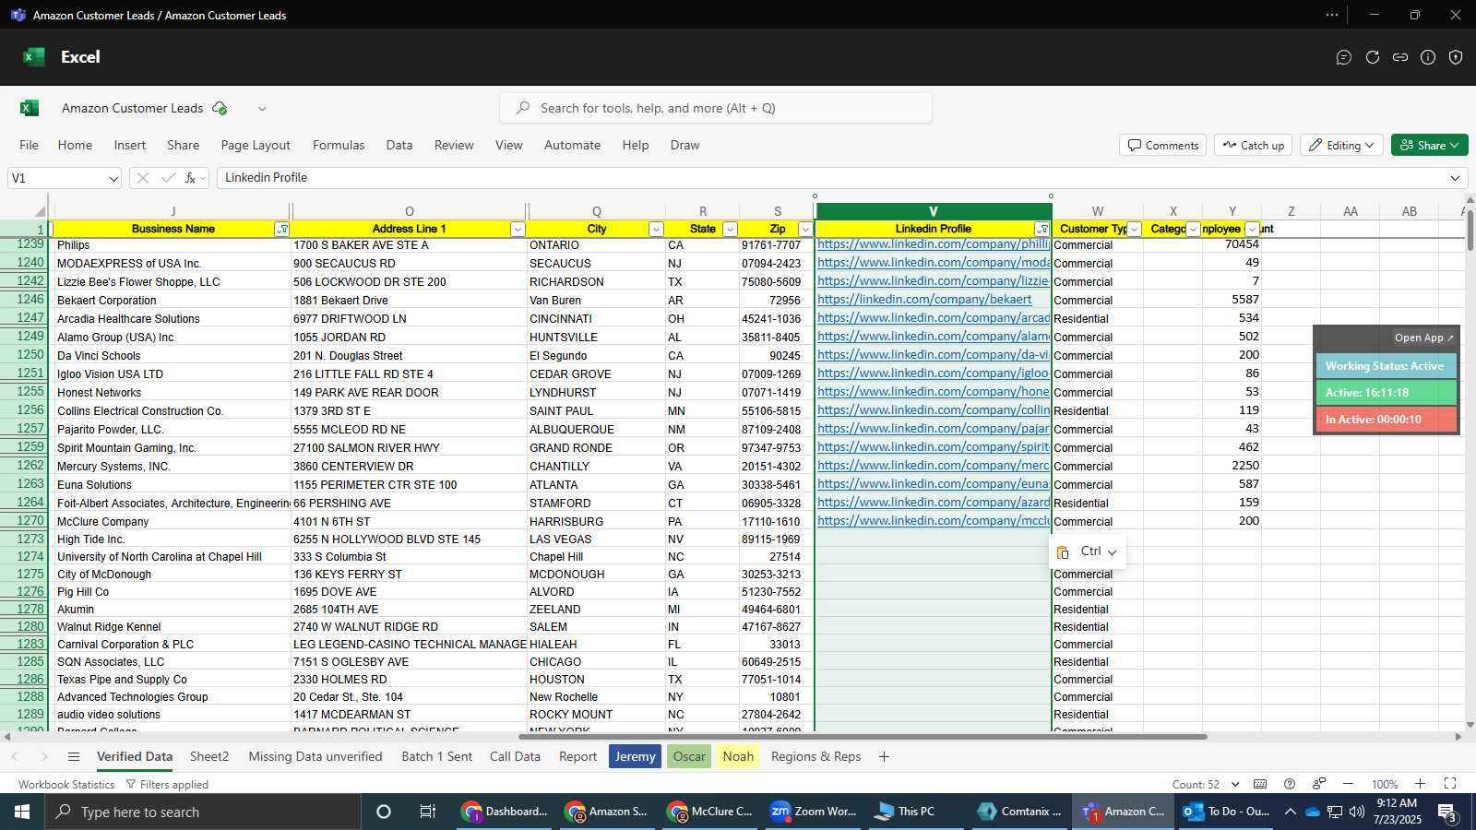The width and height of the screenshot is (1476, 830).
Task: Click the search for tools box
Action: click(716, 108)
